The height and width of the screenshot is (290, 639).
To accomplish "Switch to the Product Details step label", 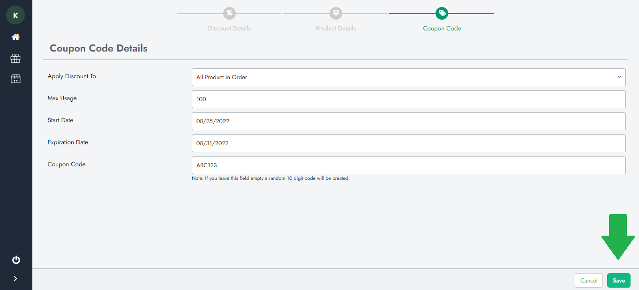I will [336, 29].
